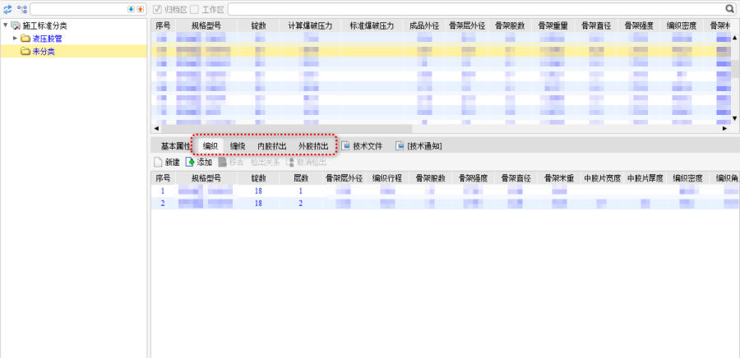Click the 骨架重量 column header
The image size is (740, 358).
pos(553,26)
